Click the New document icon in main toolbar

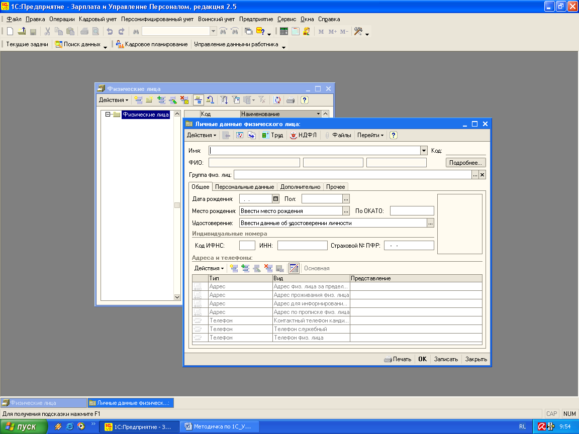[11, 31]
